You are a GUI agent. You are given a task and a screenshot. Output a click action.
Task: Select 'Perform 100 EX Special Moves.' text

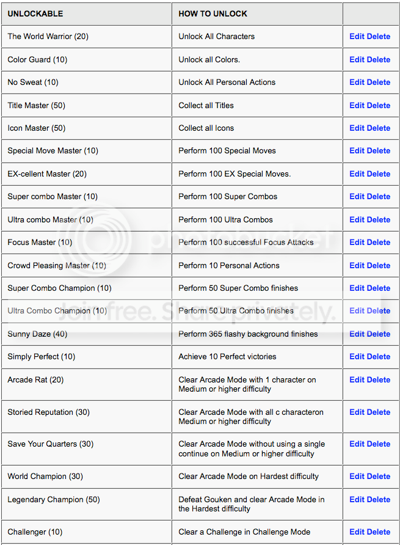(235, 174)
